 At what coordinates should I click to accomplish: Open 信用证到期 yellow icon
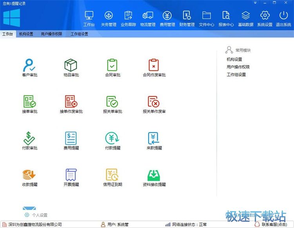click(x=112, y=175)
